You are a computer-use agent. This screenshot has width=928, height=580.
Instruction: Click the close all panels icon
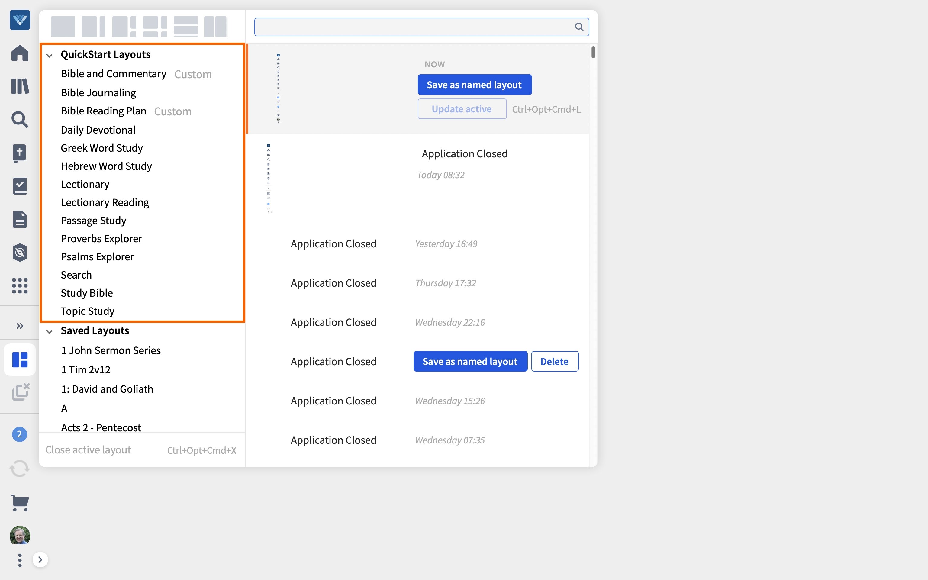tap(20, 392)
